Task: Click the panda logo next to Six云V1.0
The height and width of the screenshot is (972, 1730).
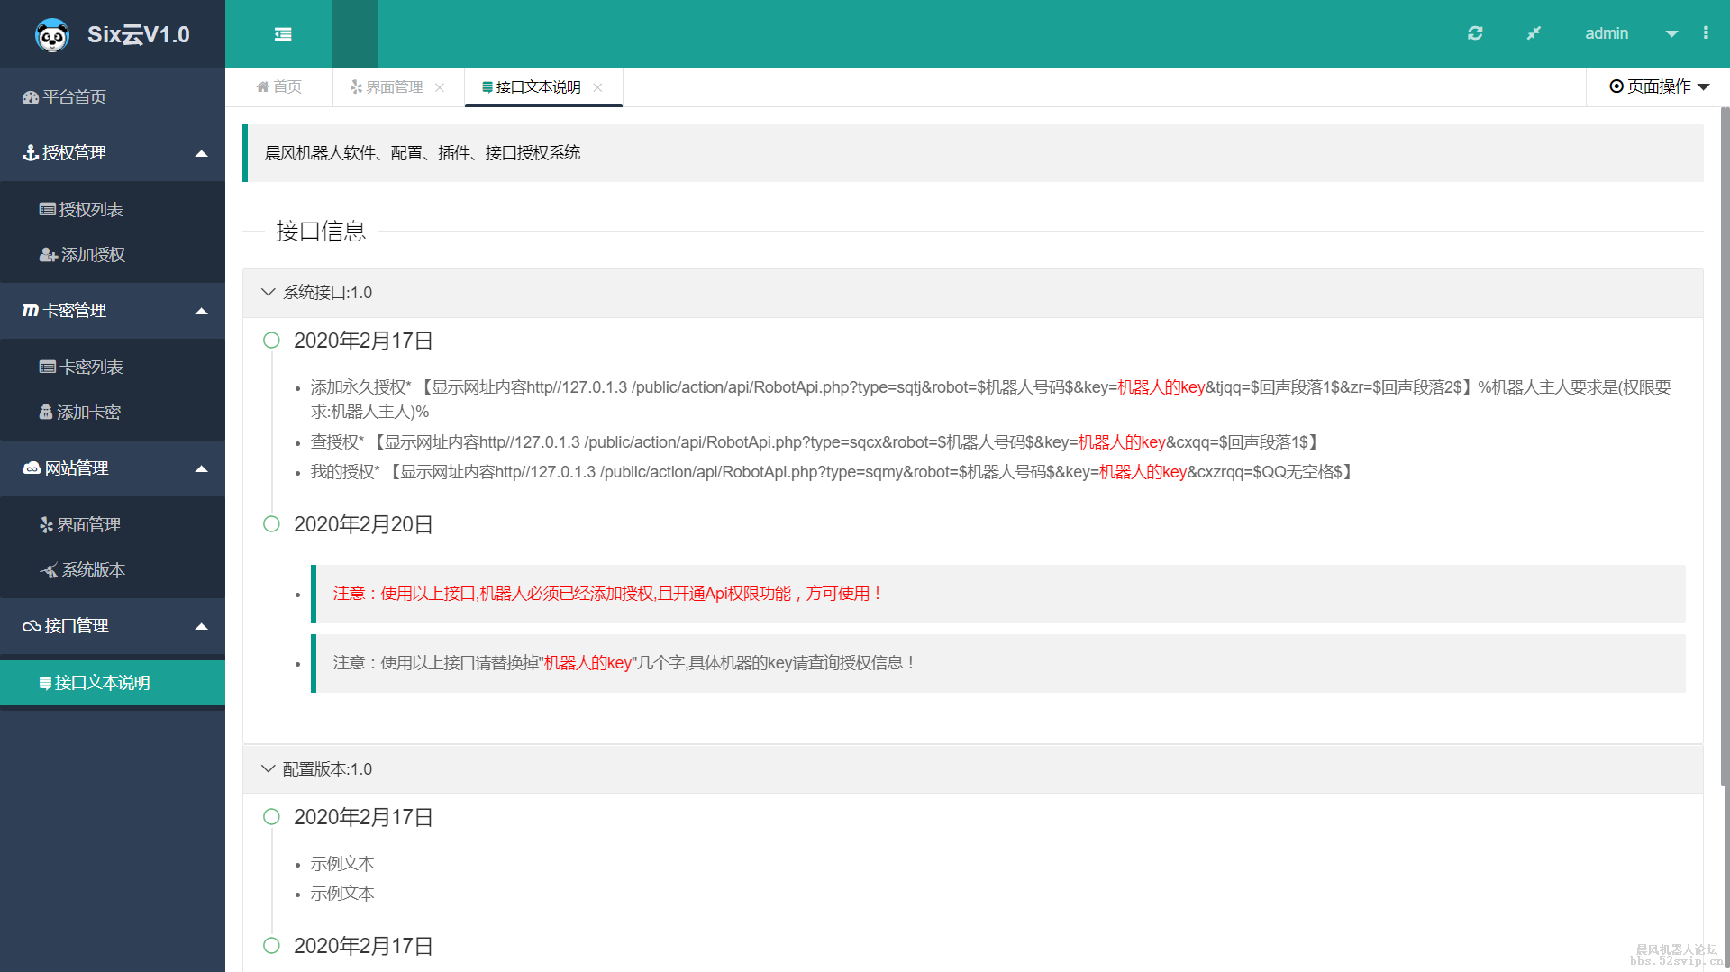Action: pyautogui.click(x=51, y=35)
